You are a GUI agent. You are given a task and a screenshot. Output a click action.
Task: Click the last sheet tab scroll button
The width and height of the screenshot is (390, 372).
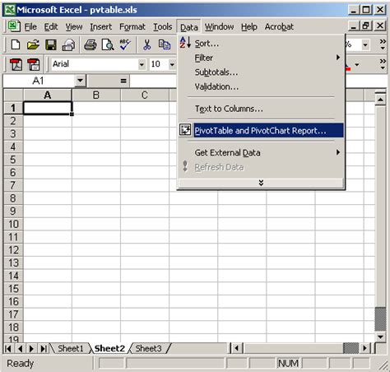pyautogui.click(x=44, y=348)
